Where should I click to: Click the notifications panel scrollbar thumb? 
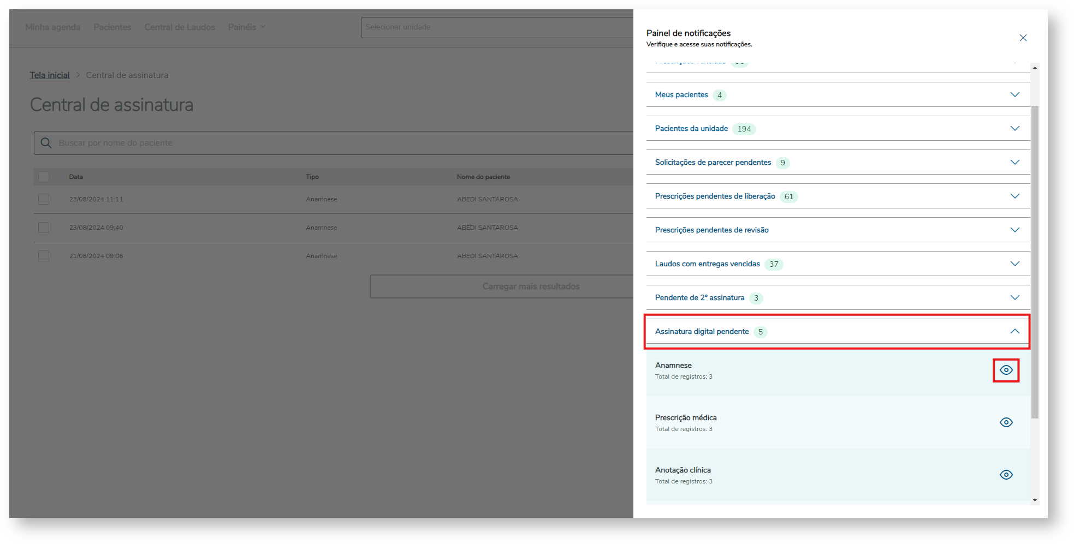pos(1034,262)
